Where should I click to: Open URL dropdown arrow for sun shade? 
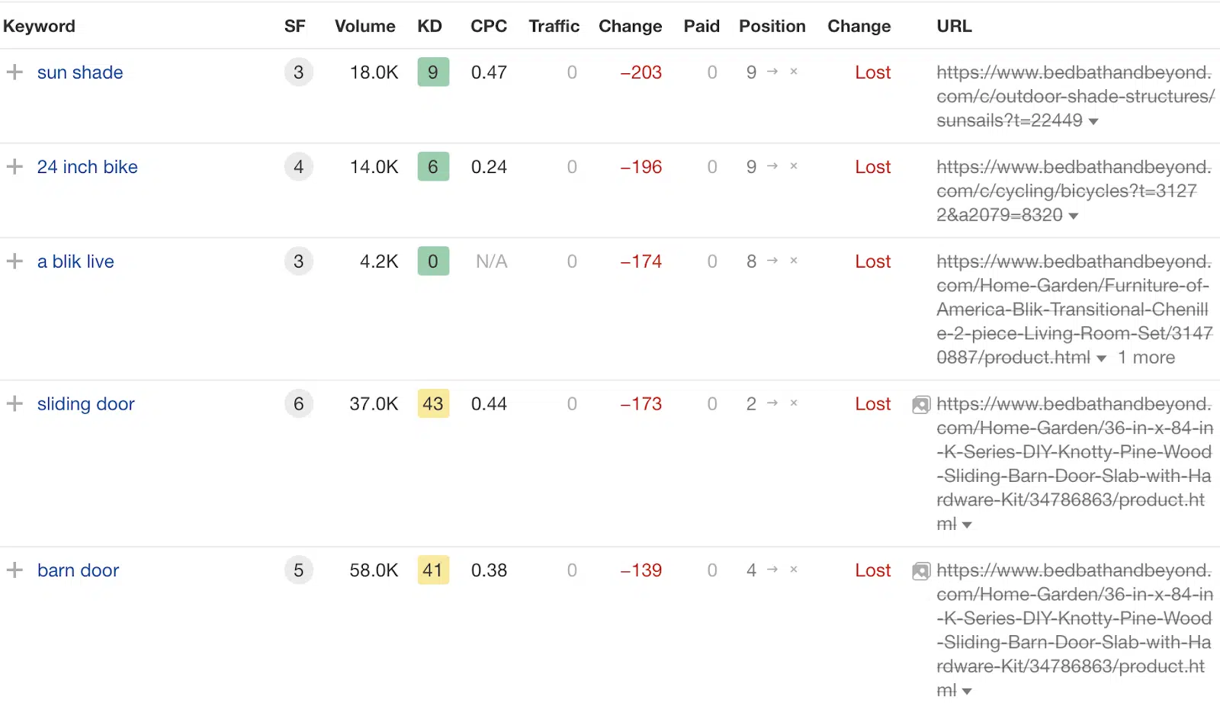1093,122
